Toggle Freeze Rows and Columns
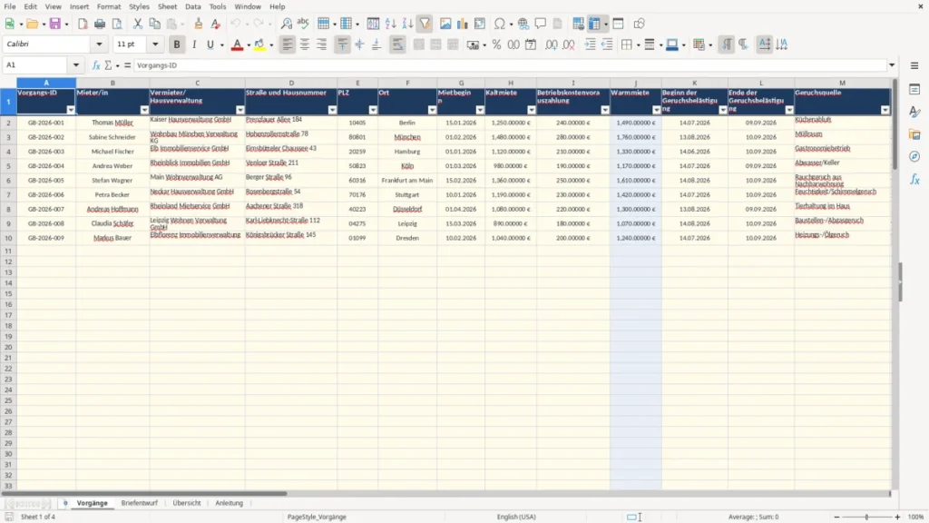This screenshot has height=523, width=929. (x=594, y=24)
